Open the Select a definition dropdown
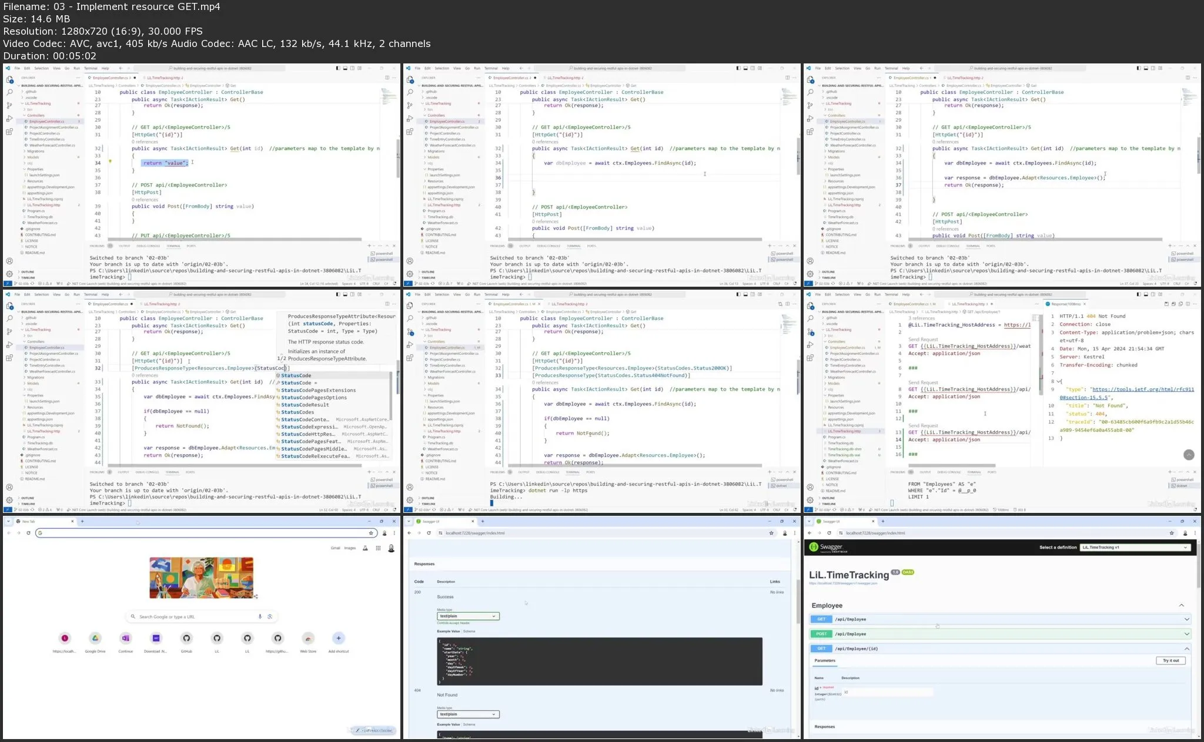 1135,548
